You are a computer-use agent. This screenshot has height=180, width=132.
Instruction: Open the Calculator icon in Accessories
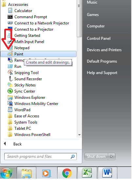(x=10, y=10)
